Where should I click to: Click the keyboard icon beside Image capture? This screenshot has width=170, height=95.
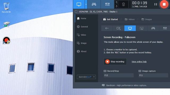140,71
